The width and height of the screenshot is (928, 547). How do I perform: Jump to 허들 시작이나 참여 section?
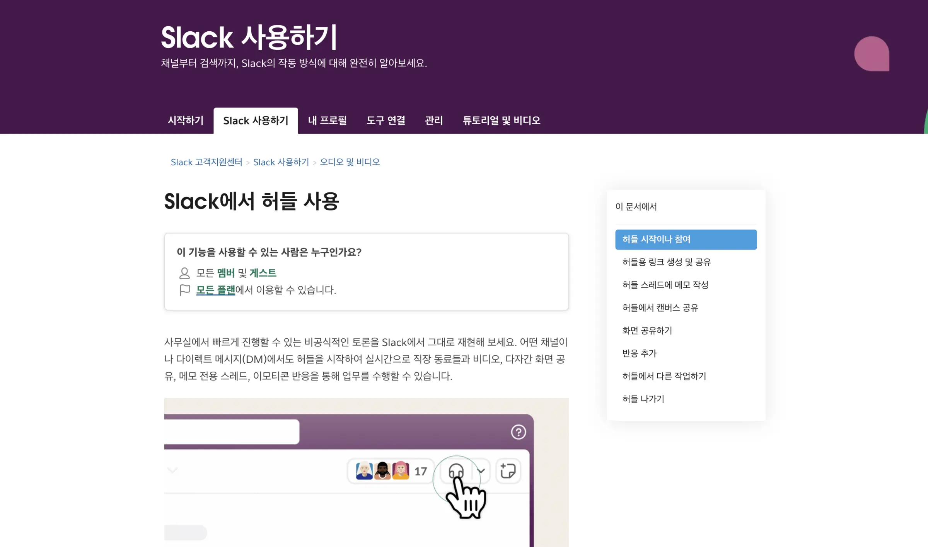coord(686,240)
